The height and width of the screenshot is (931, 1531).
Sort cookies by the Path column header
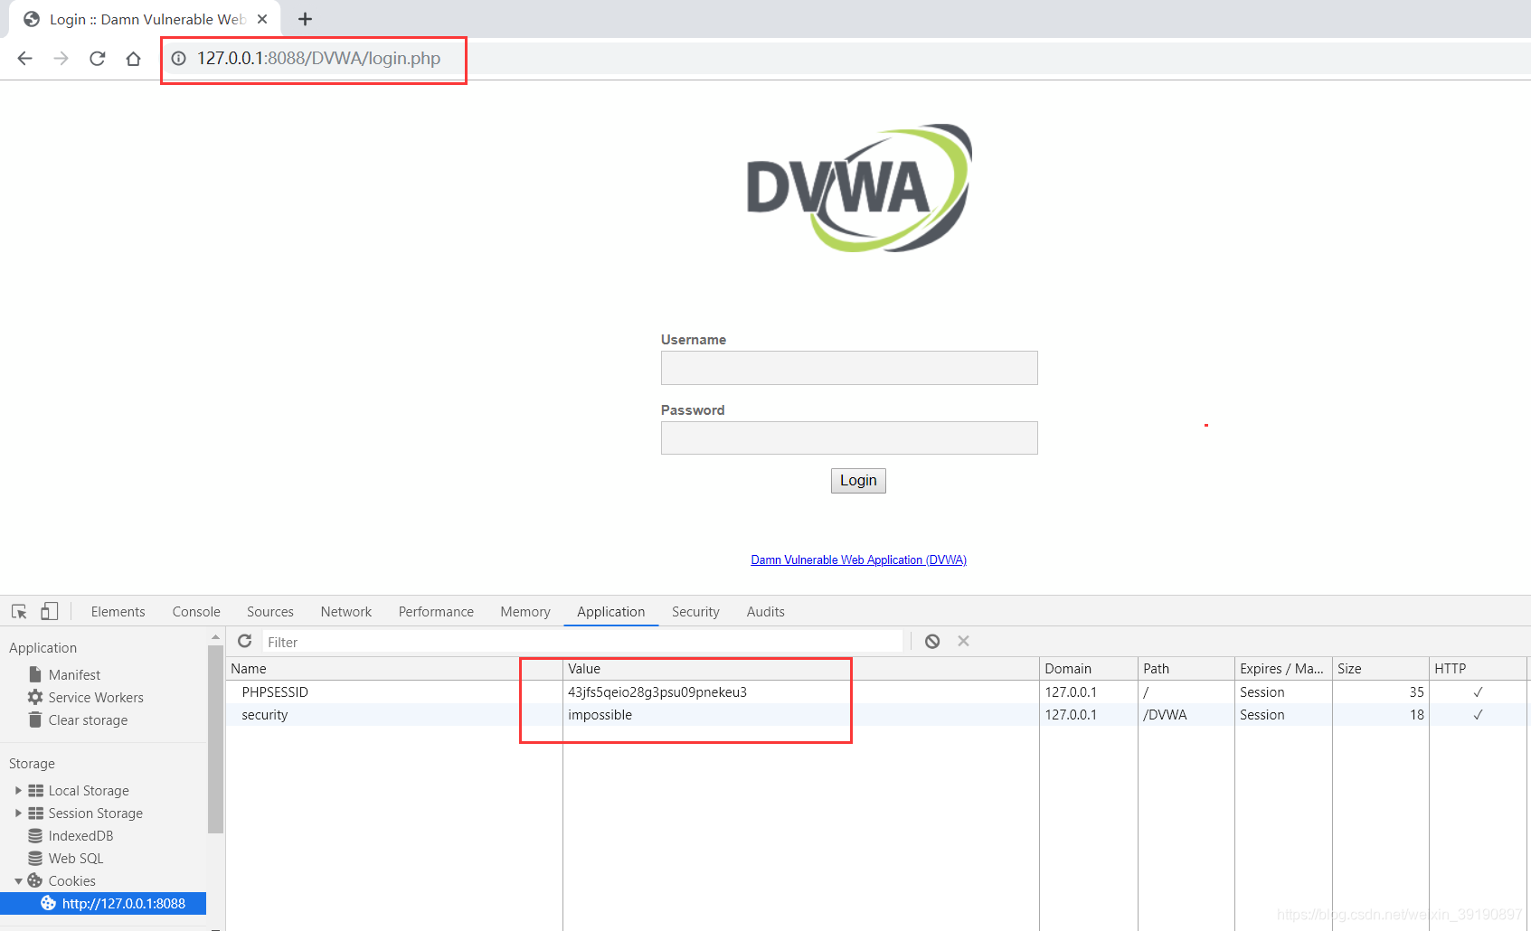point(1186,669)
